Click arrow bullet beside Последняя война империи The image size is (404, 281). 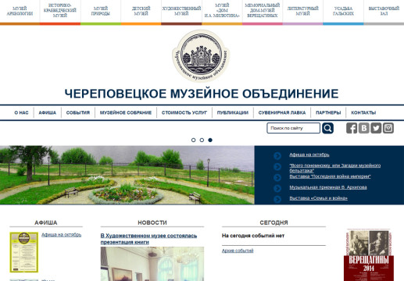tap(277, 177)
